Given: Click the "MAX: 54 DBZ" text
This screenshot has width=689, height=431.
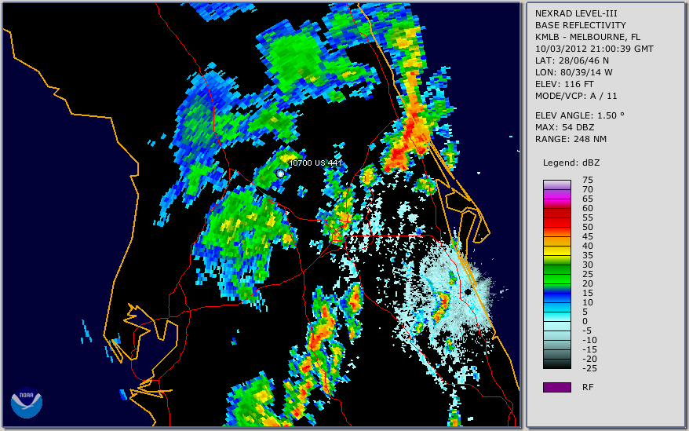Looking at the screenshot, I should pos(565,127).
